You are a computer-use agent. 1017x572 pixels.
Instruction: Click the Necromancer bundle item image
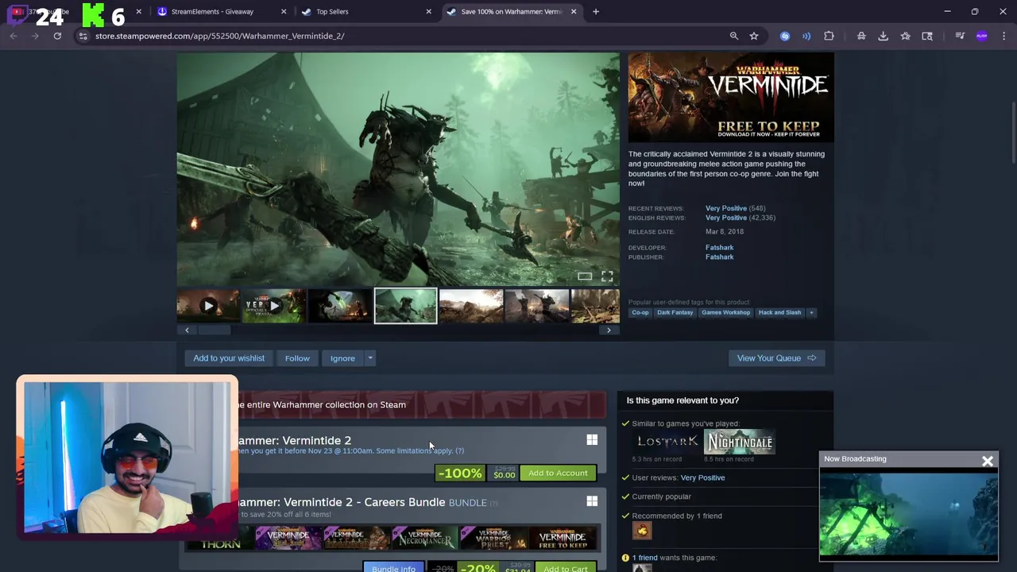pos(425,537)
